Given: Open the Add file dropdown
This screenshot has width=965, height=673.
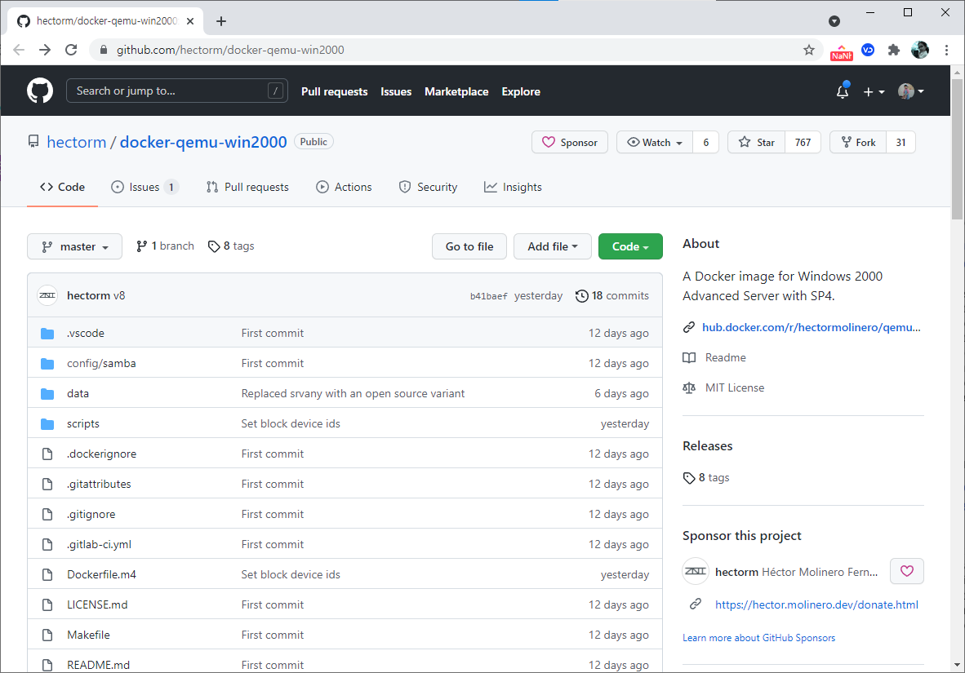Looking at the screenshot, I should [x=552, y=246].
